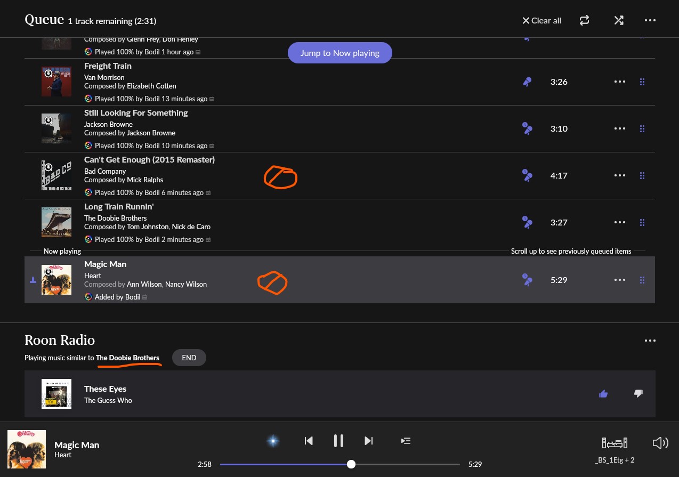Screen dimensions: 679x477
Task: Show lyrics for Freight Train
Action: (527, 82)
